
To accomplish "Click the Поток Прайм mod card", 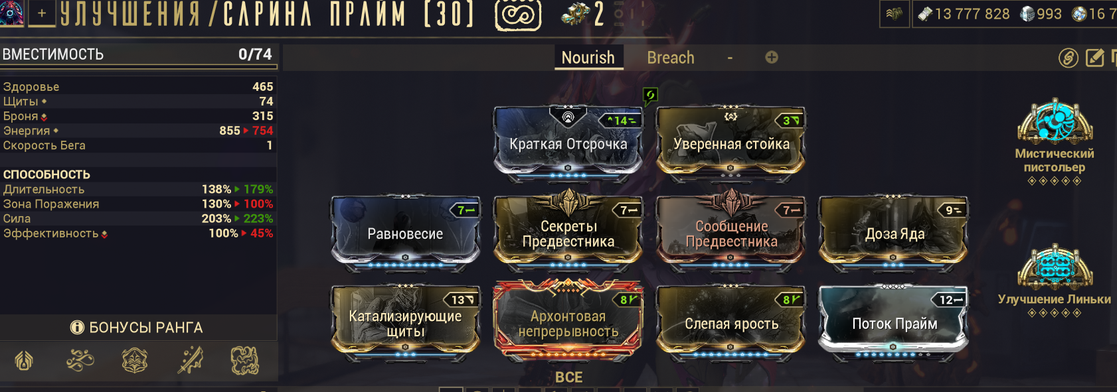I will click(x=894, y=323).
